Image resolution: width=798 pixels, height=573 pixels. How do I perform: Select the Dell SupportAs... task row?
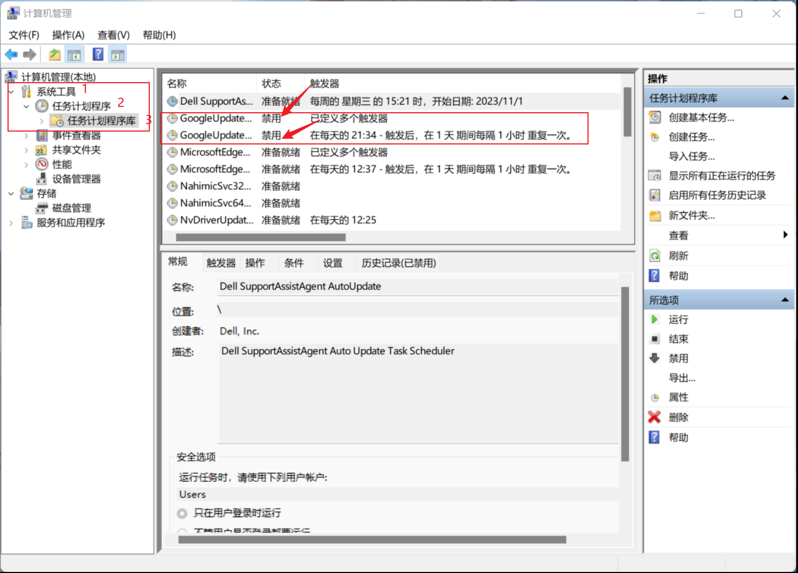[392, 101]
